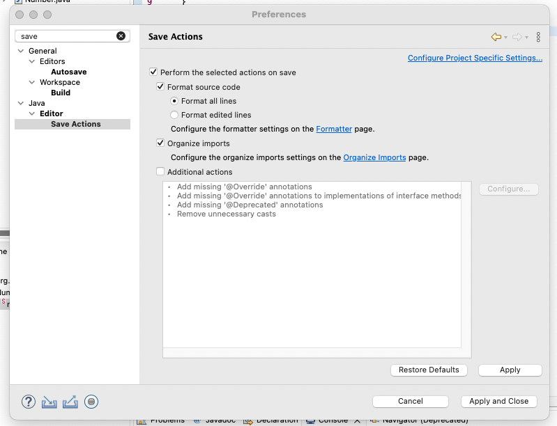Click the Apply button
This screenshot has height=426, width=557.
point(510,370)
